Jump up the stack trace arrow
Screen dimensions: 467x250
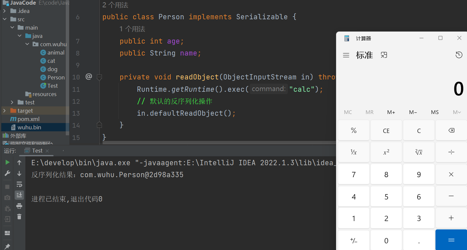19,163
